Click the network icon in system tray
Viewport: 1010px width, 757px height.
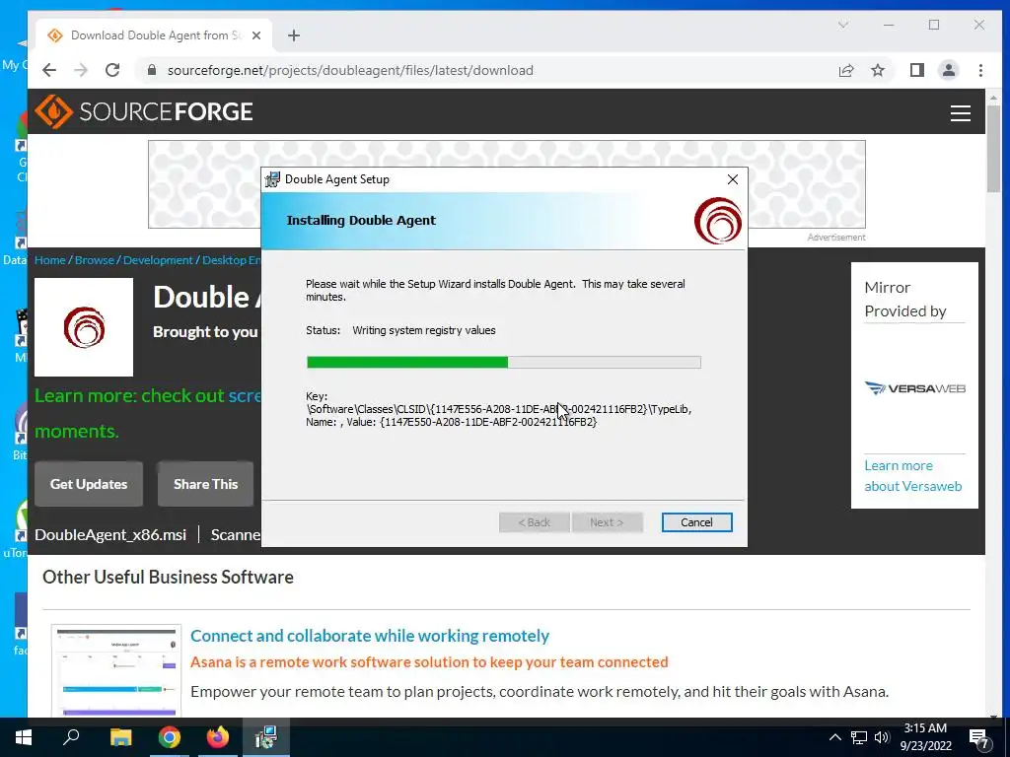tap(859, 737)
